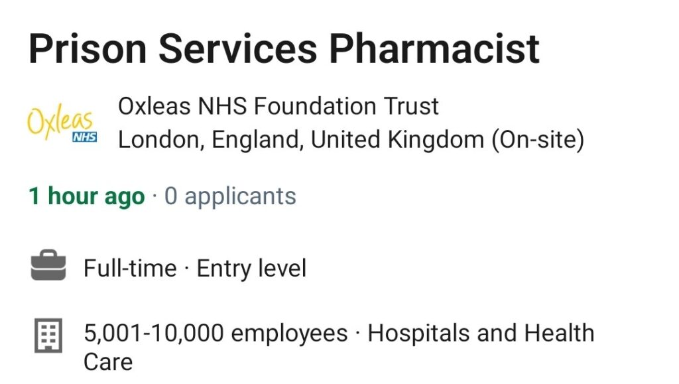Viewport: 679px width, 384px height.
Task: Click the (On-site) workplace label
Action: point(538,139)
